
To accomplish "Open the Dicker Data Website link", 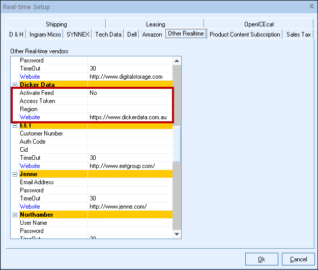I will 30,117.
